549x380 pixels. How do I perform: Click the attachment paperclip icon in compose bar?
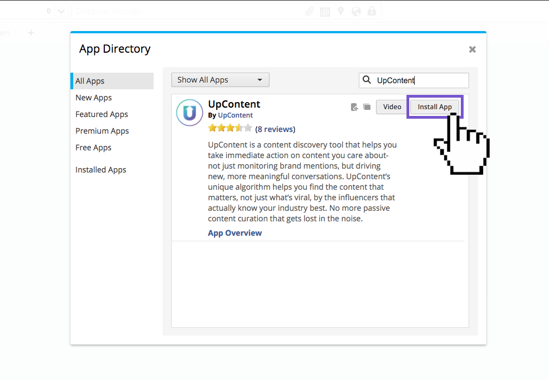[309, 12]
